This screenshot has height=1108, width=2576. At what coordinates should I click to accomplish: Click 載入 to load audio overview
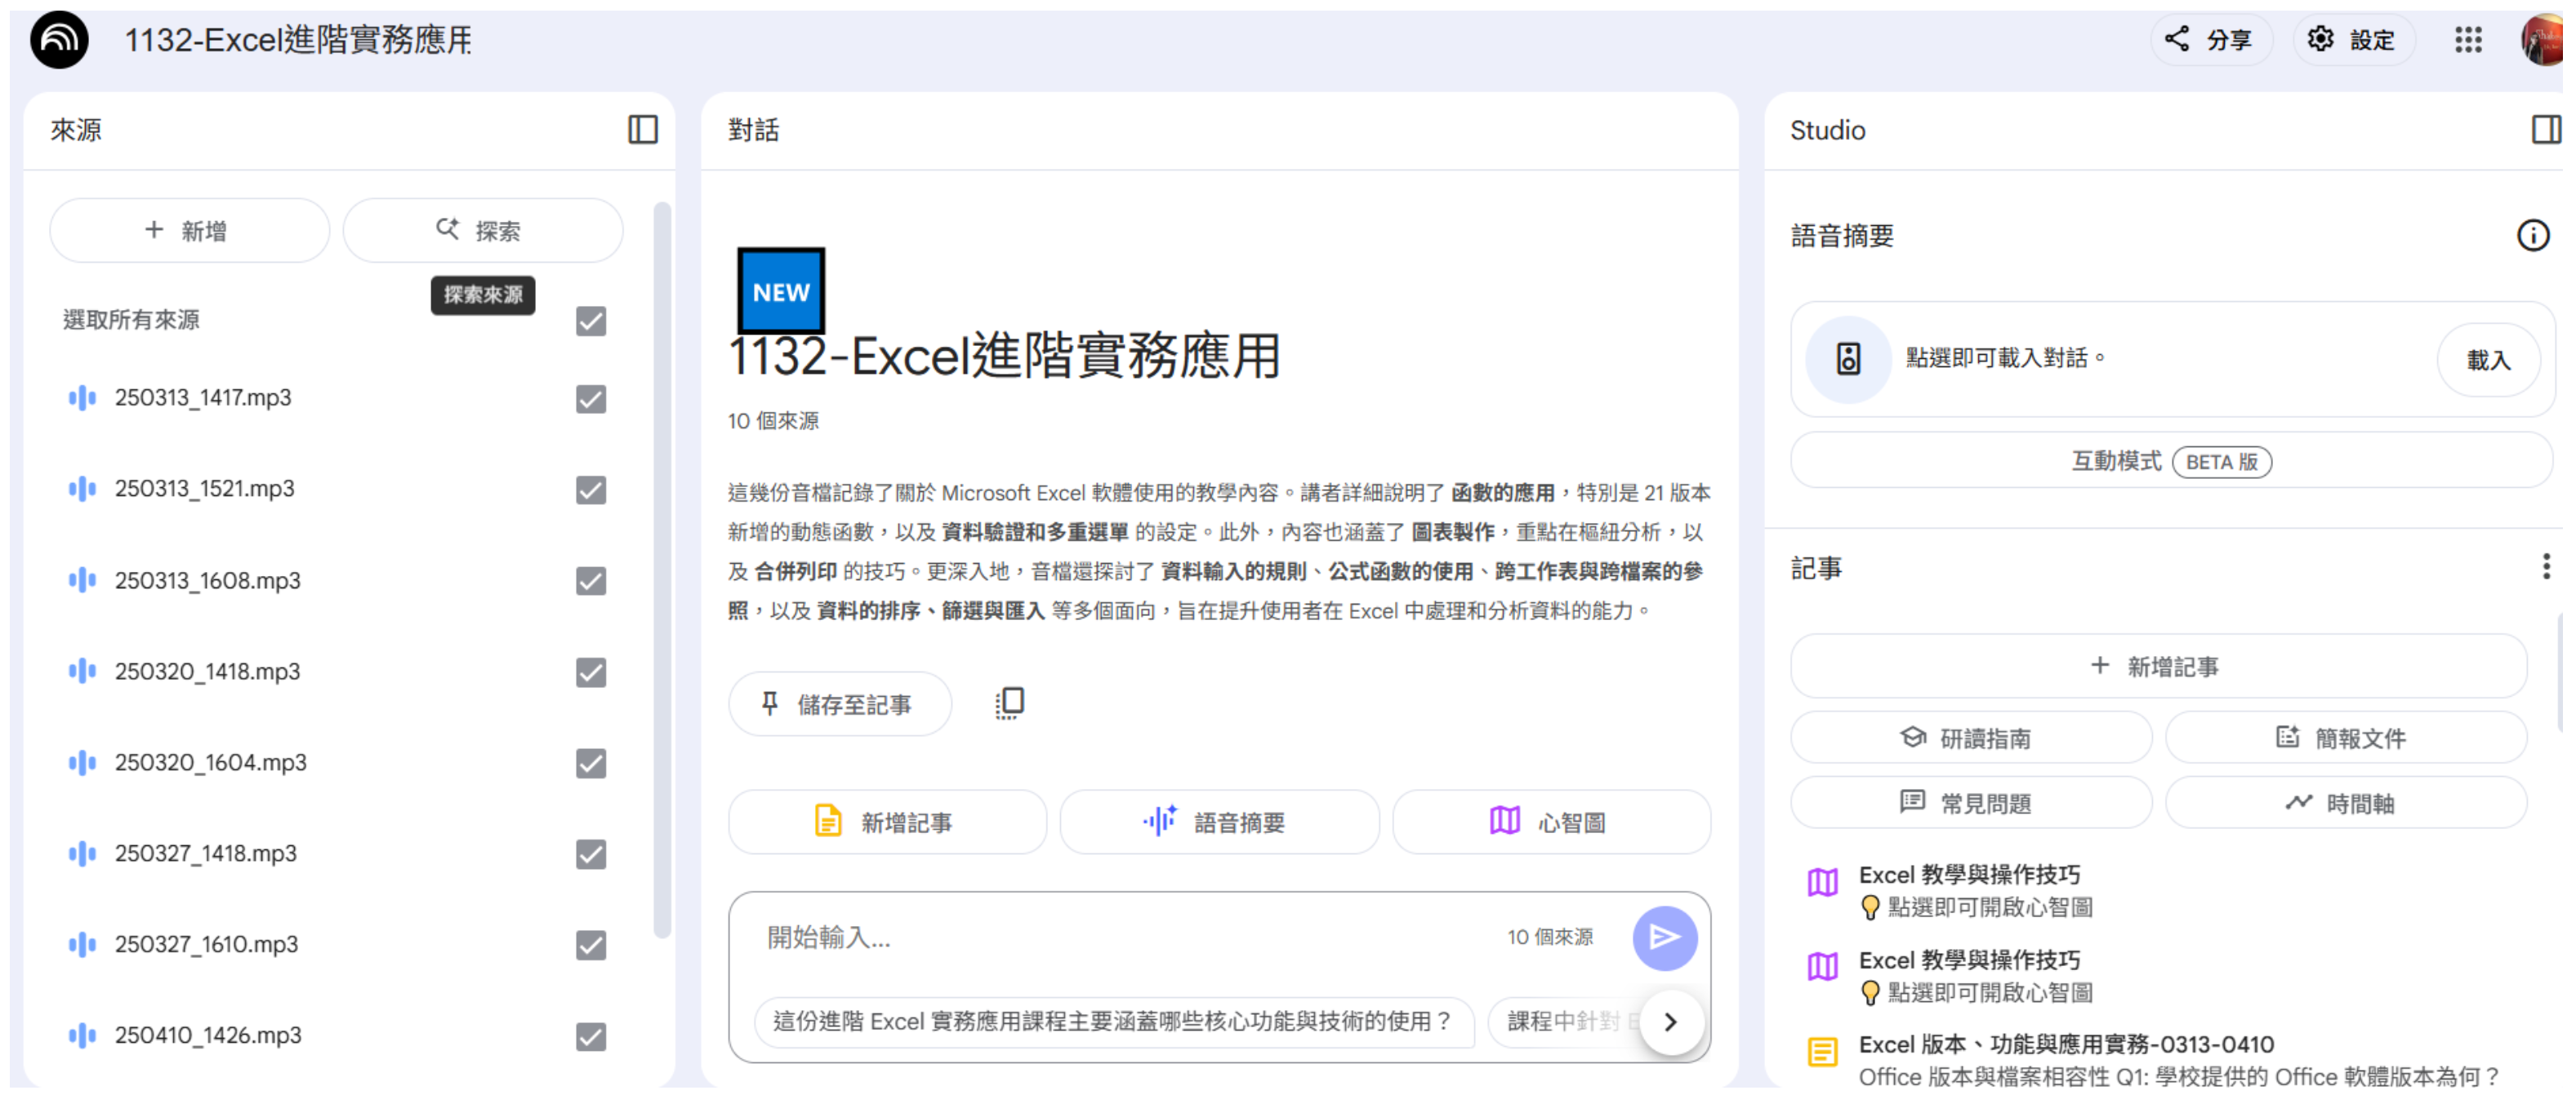pos(2487,360)
